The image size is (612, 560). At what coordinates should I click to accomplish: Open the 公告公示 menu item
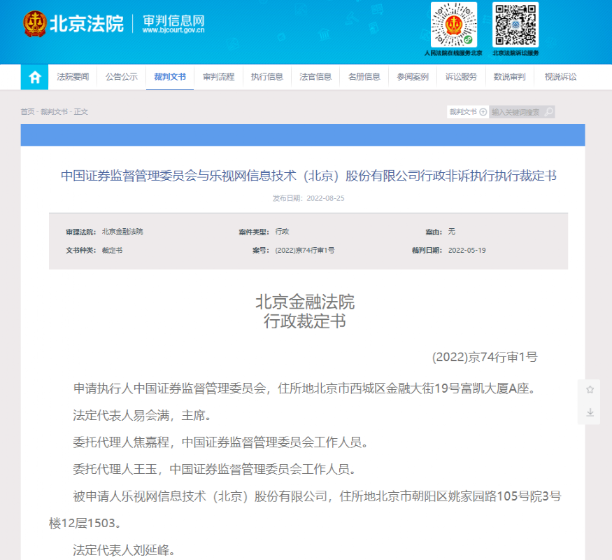[x=122, y=77]
